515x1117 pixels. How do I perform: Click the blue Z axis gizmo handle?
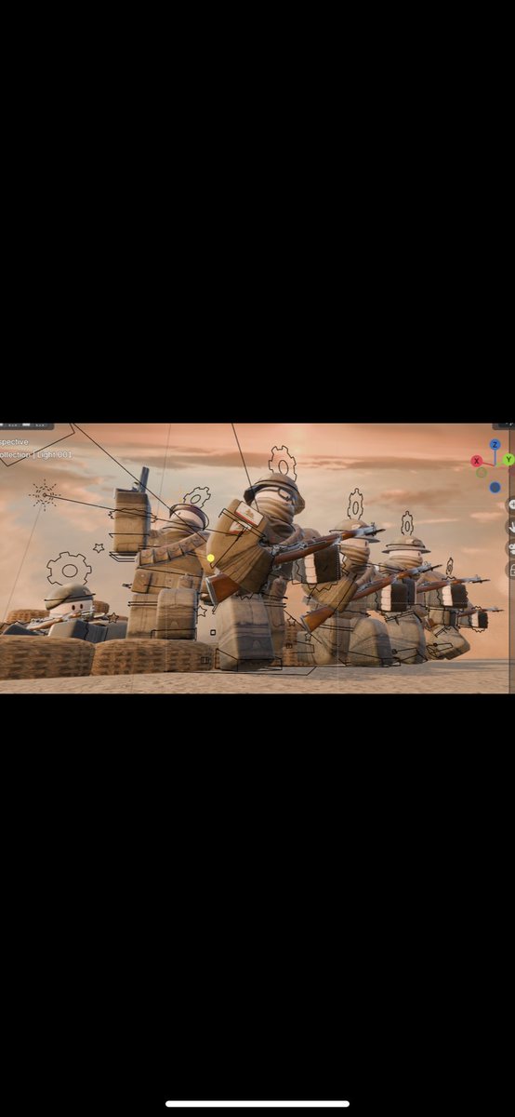pos(495,445)
